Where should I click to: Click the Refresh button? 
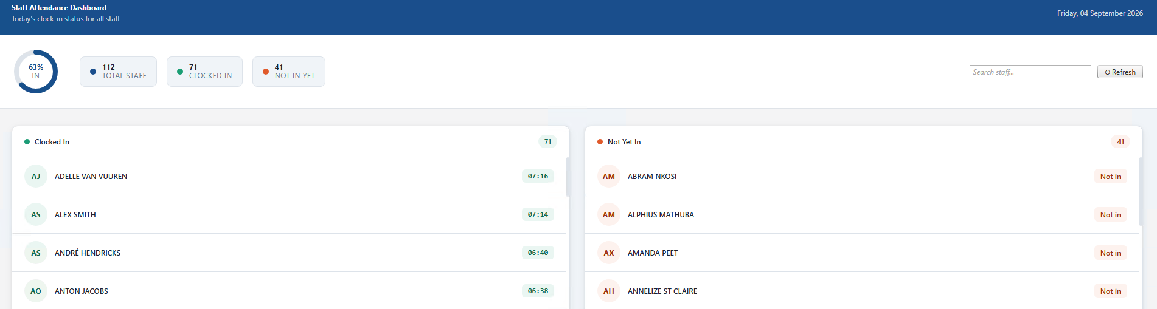click(1120, 72)
